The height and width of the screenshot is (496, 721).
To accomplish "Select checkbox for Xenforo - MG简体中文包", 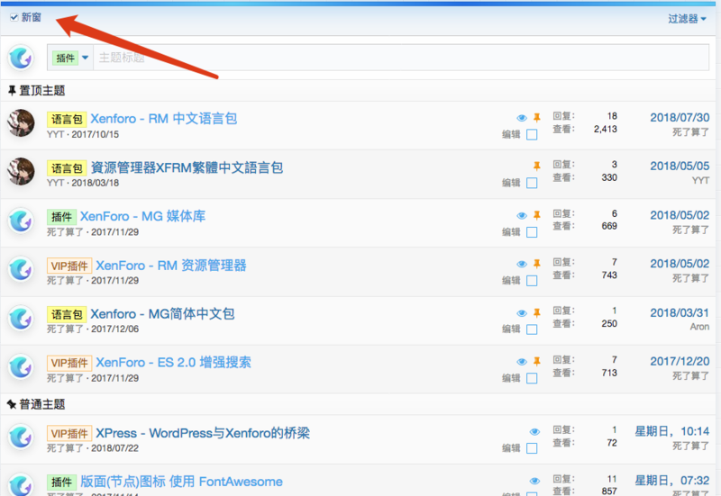I will point(532,329).
